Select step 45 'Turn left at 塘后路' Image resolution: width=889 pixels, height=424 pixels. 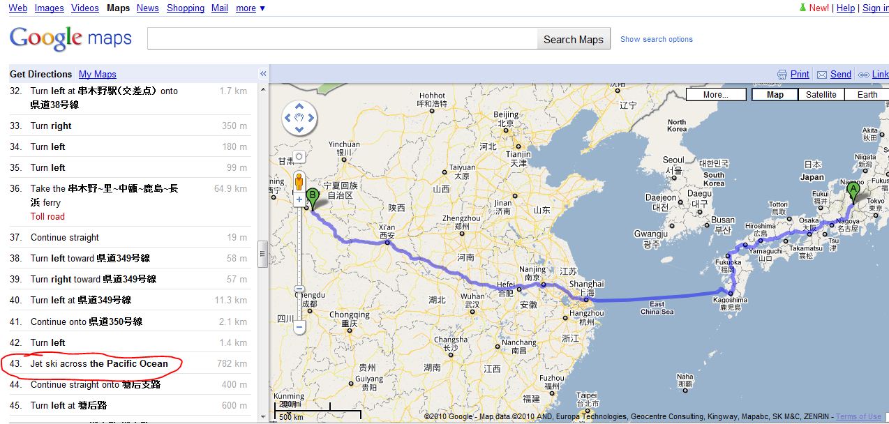click(128, 405)
